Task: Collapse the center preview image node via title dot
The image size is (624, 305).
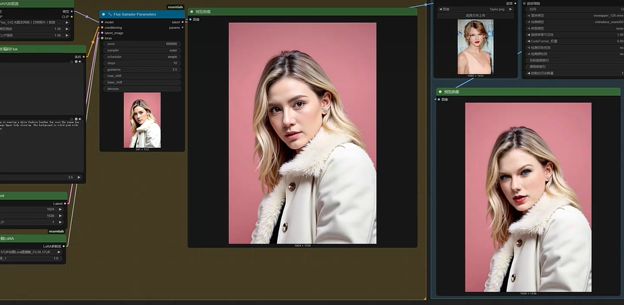Action: [192, 11]
